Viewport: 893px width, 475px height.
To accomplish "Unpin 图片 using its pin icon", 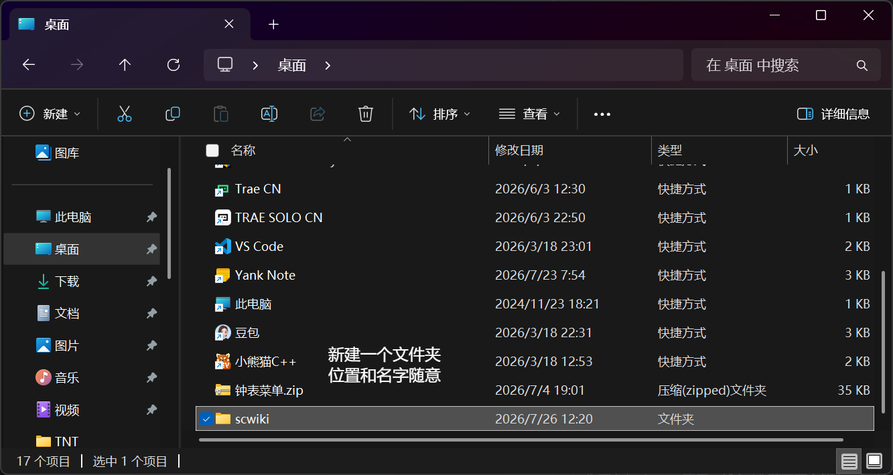I will coord(151,346).
